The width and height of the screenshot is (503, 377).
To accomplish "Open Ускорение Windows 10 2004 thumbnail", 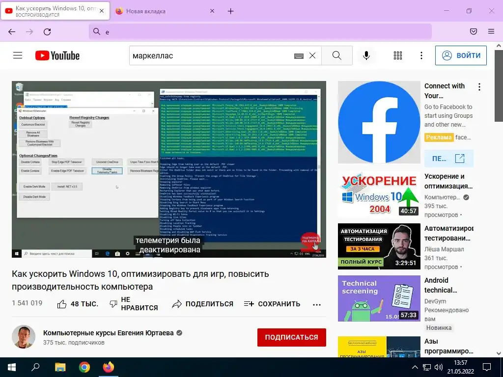I will click(379, 194).
